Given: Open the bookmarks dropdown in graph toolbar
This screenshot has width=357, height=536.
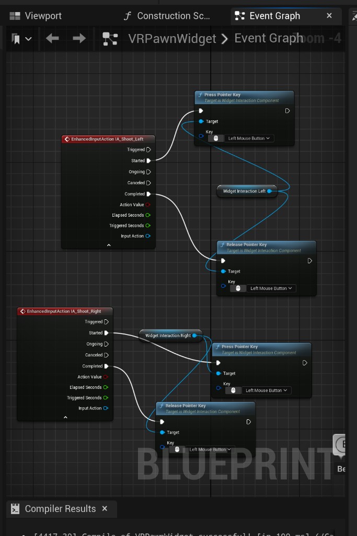Looking at the screenshot, I should coord(22,39).
